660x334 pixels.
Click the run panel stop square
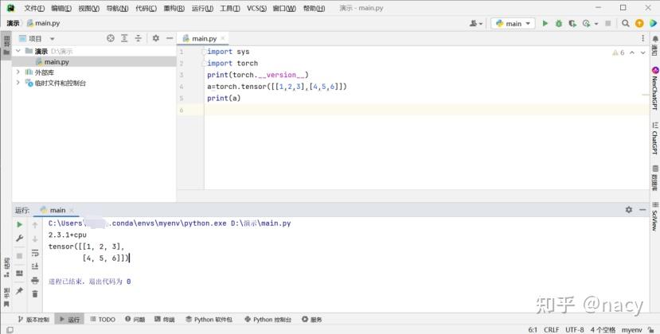pyautogui.click(x=19, y=256)
